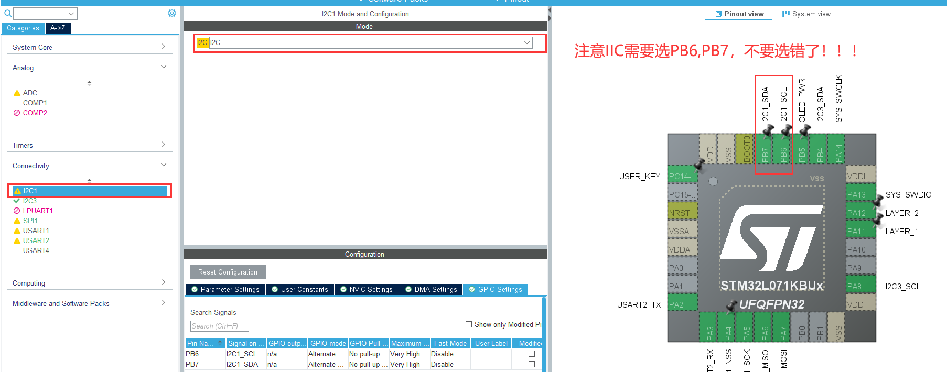Image resolution: width=947 pixels, height=372 pixels.
Task: Sort by the Fast Mode column header
Action: click(450, 343)
